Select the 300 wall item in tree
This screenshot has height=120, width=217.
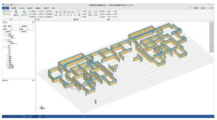click(9, 49)
